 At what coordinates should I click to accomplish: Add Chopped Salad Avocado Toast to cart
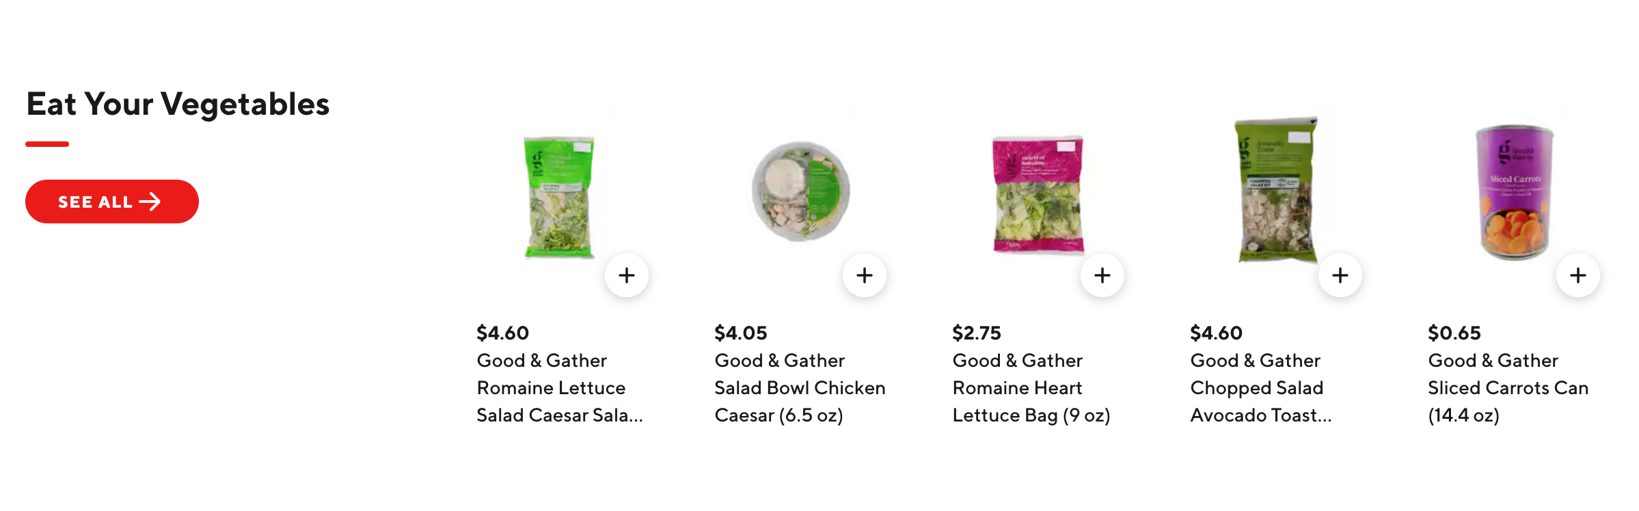(1340, 275)
